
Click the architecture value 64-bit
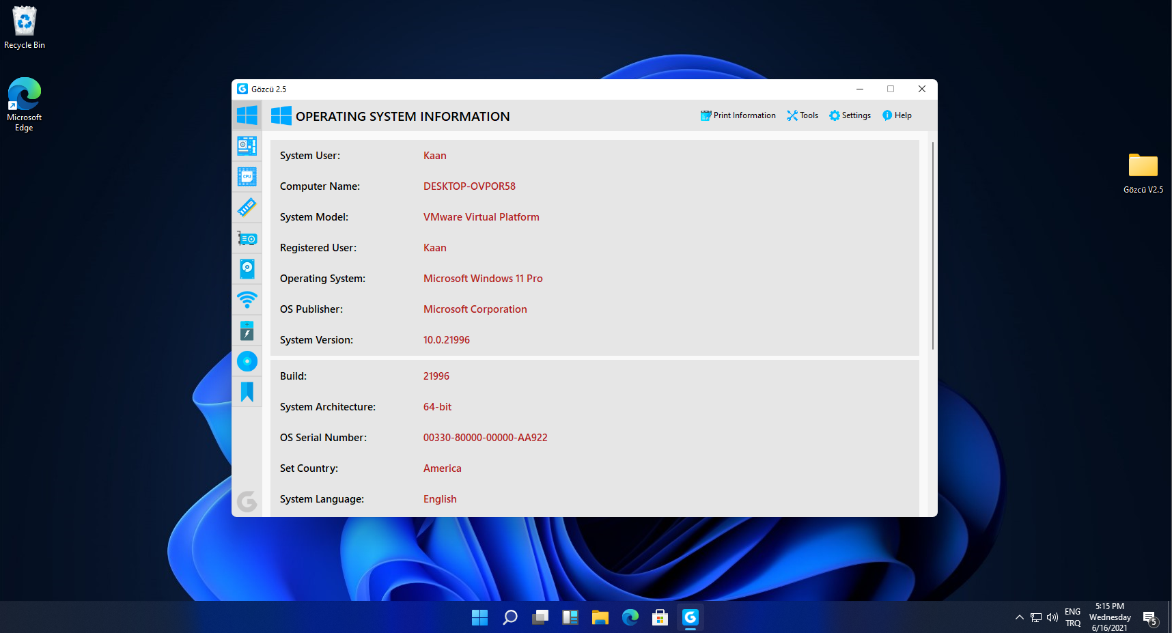(437, 407)
